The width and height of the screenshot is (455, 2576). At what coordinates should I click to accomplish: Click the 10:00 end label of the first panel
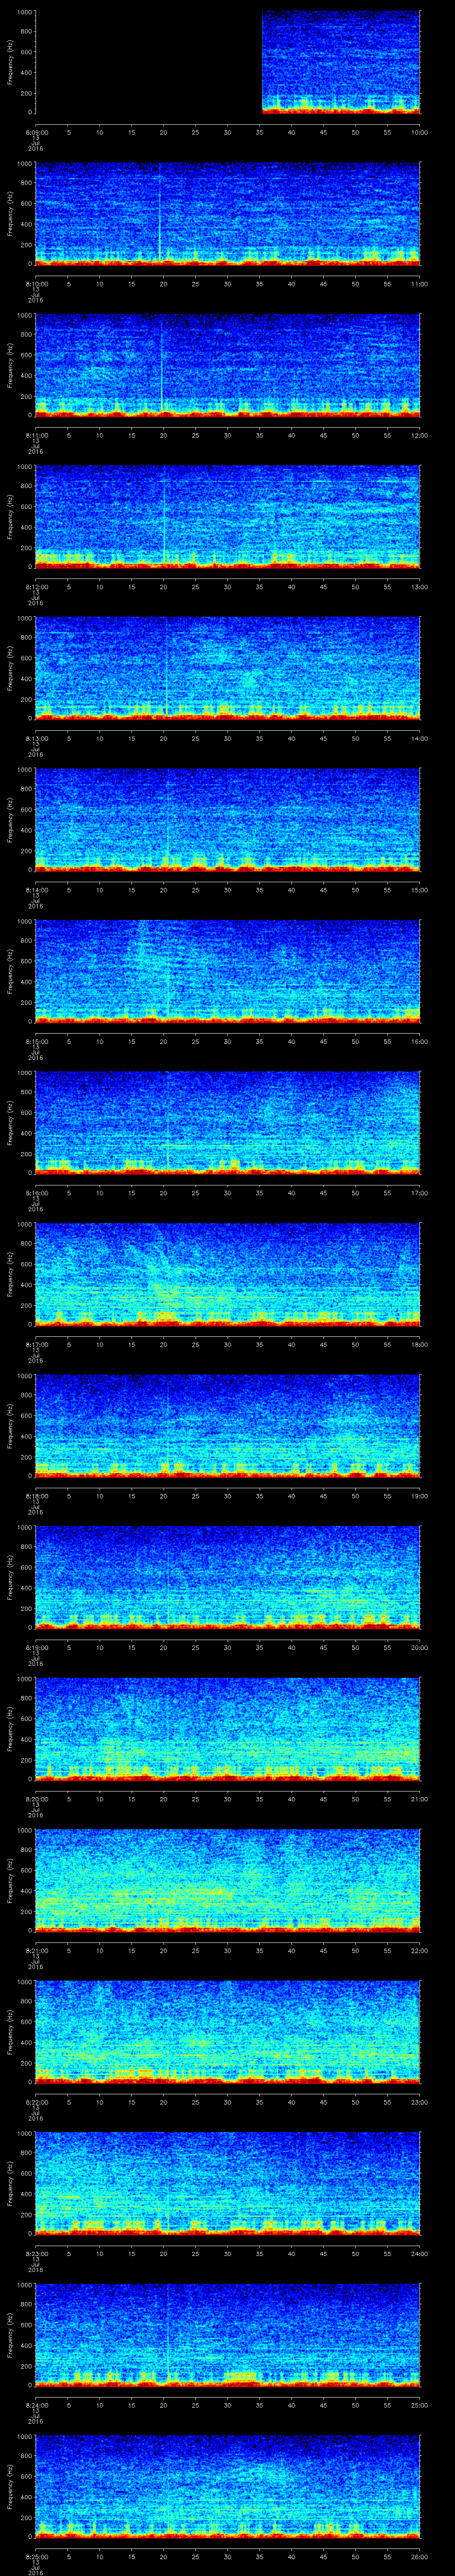pyautogui.click(x=419, y=132)
